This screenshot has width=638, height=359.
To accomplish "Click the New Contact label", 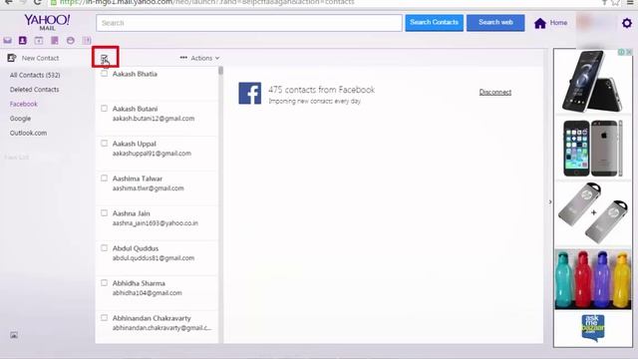I will point(40,58).
